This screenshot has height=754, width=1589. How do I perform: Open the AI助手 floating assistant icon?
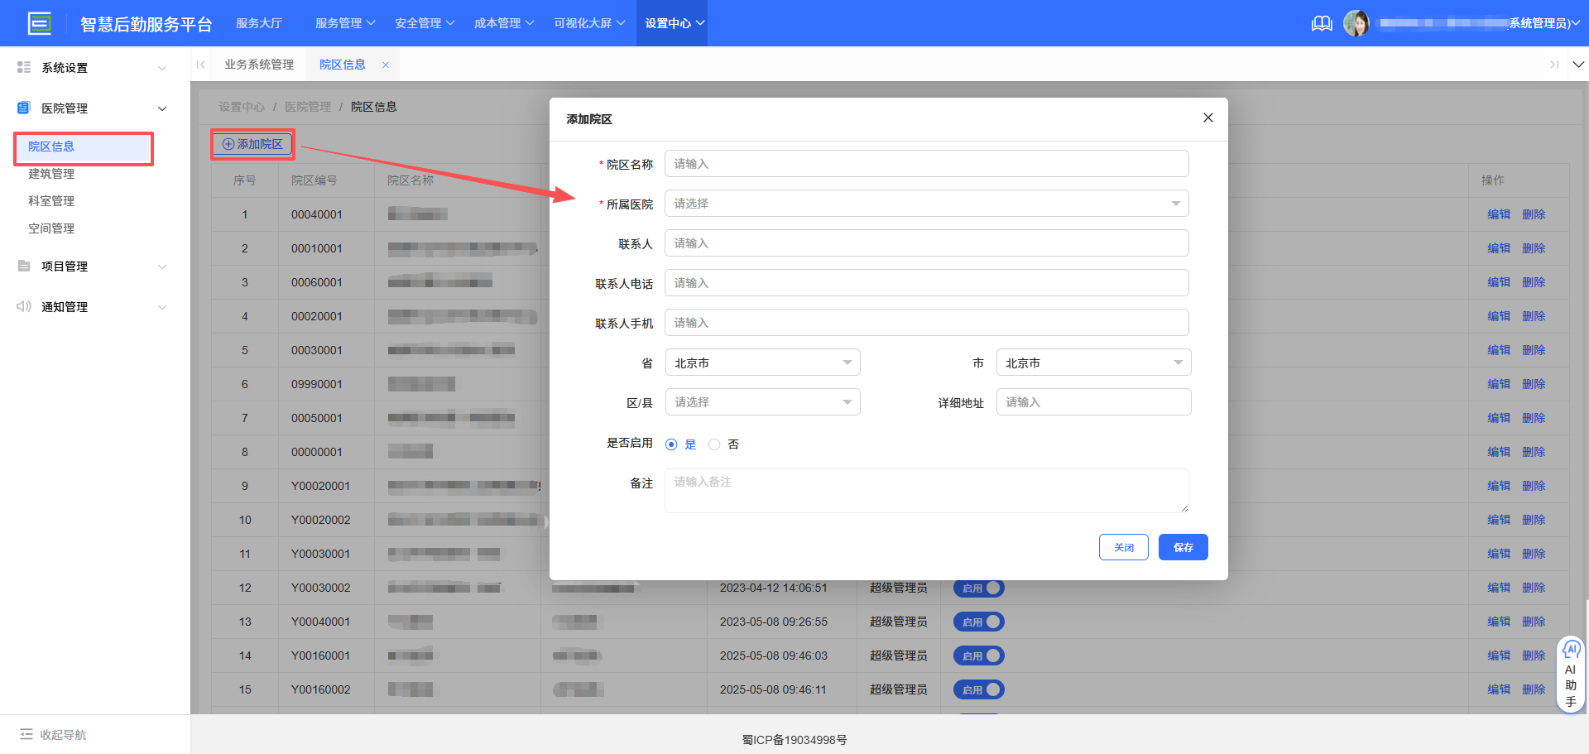(x=1571, y=651)
